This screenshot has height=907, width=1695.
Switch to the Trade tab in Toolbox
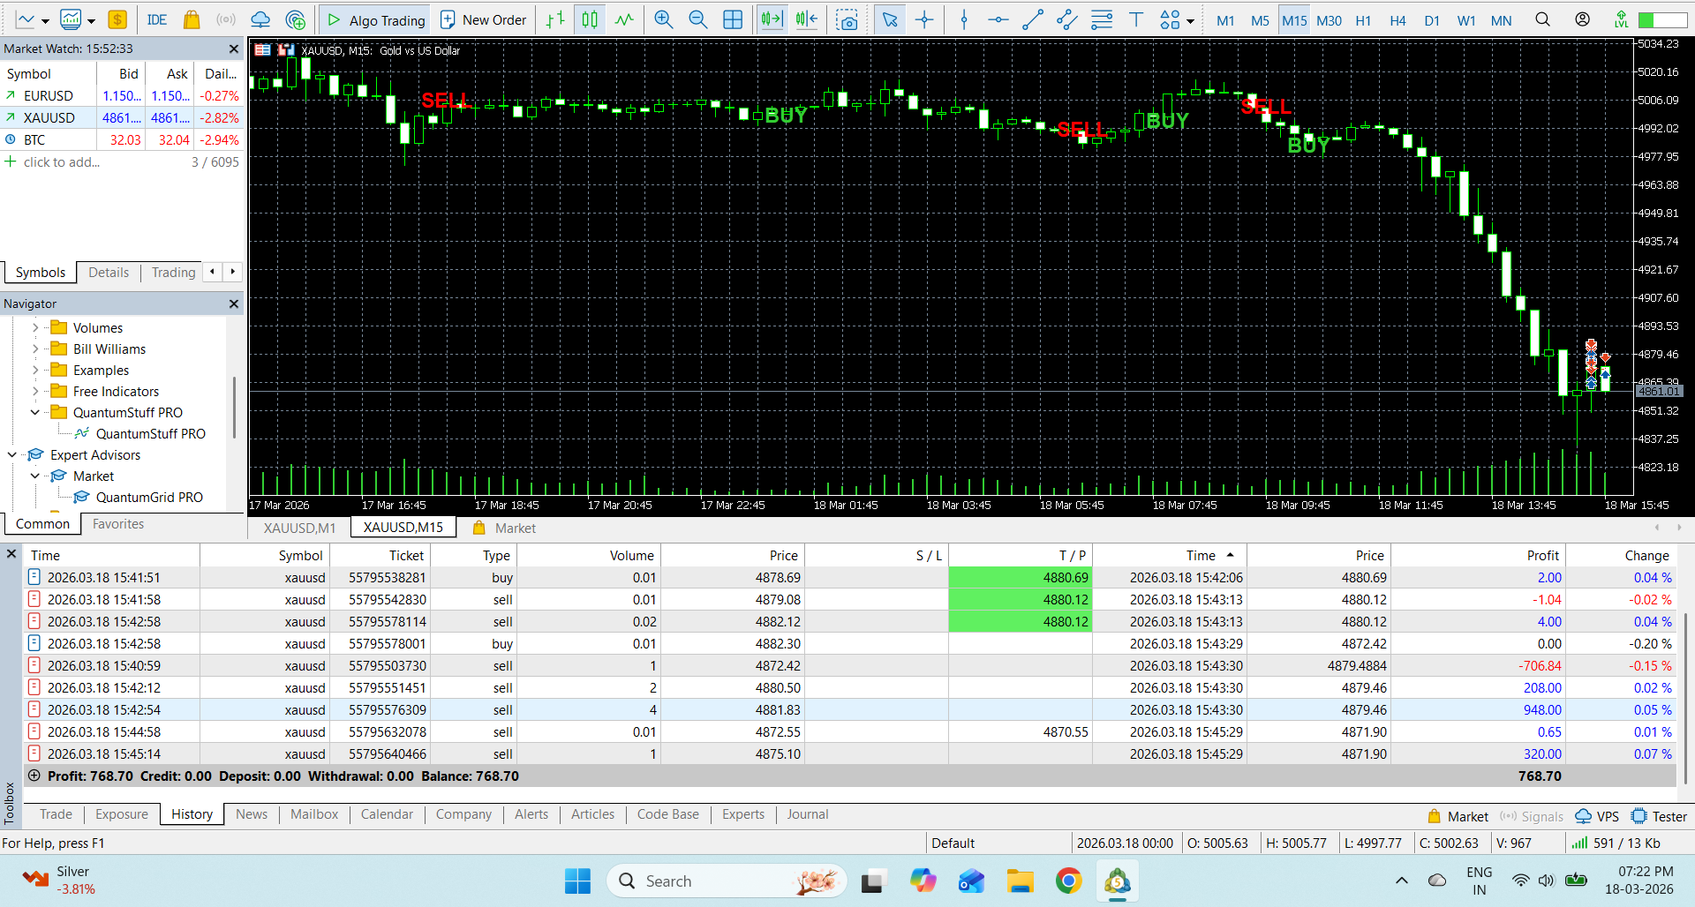[56, 814]
